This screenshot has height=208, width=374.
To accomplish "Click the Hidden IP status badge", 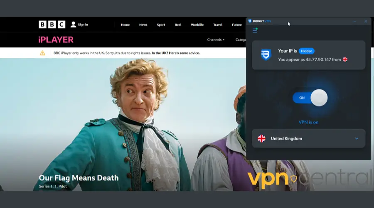I will (307, 51).
